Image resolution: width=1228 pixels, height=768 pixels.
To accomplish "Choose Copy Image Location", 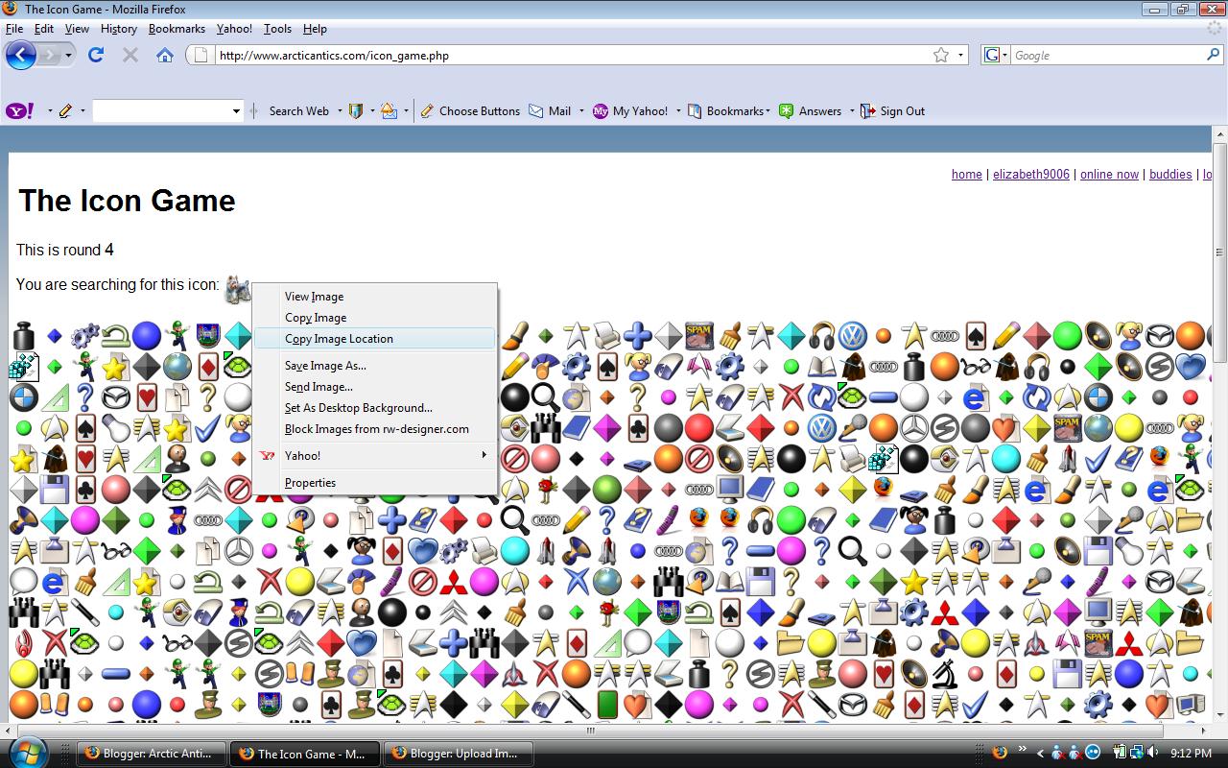I will coord(374,339).
